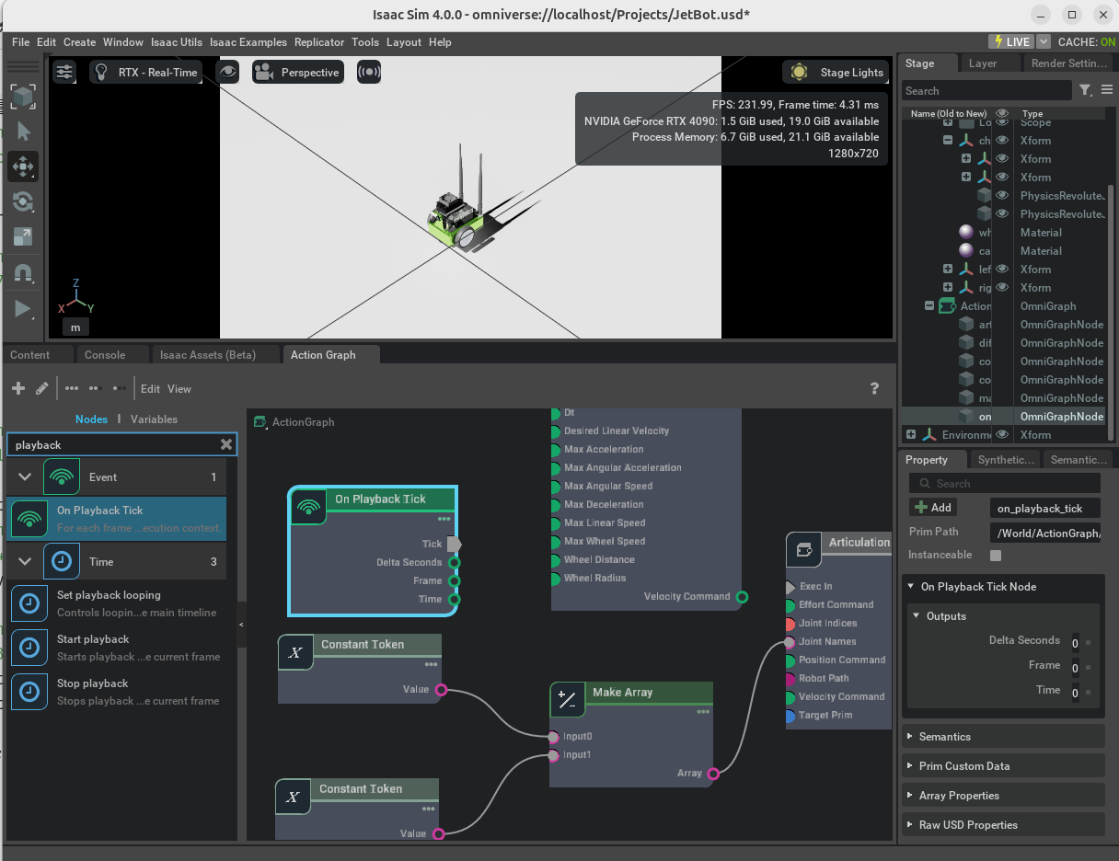
Task: Click the Articulation node header icon
Action: pos(803,550)
